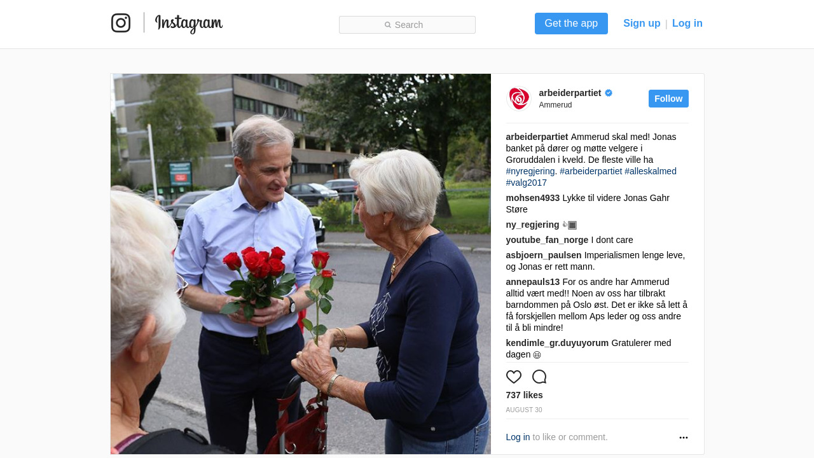The width and height of the screenshot is (814, 458).
Task: Open the #nyregjering hashtag
Action: (x=530, y=171)
